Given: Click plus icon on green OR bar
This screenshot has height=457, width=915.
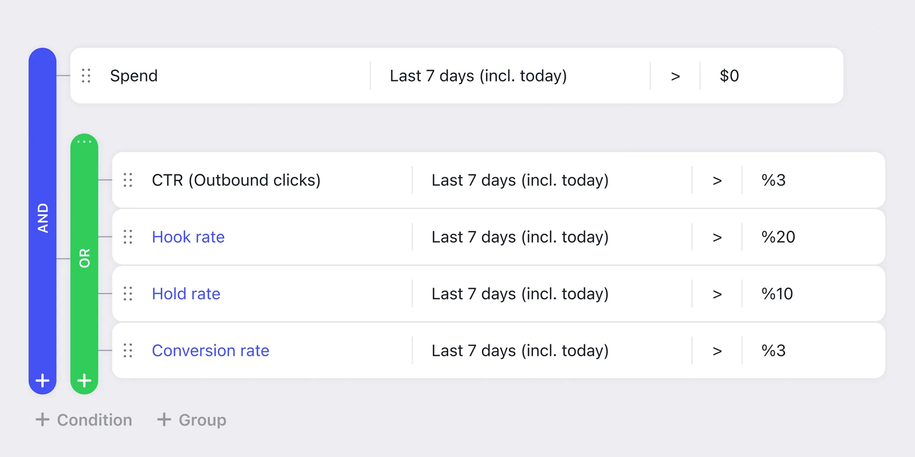Looking at the screenshot, I should pyautogui.click(x=84, y=380).
